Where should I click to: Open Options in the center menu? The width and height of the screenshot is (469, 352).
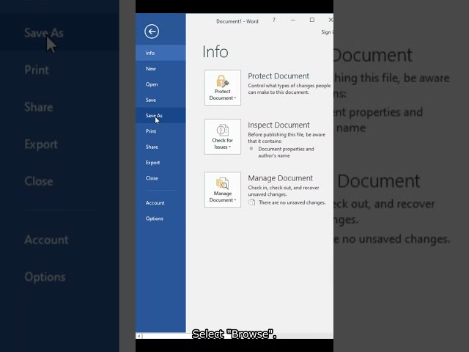click(160, 219)
